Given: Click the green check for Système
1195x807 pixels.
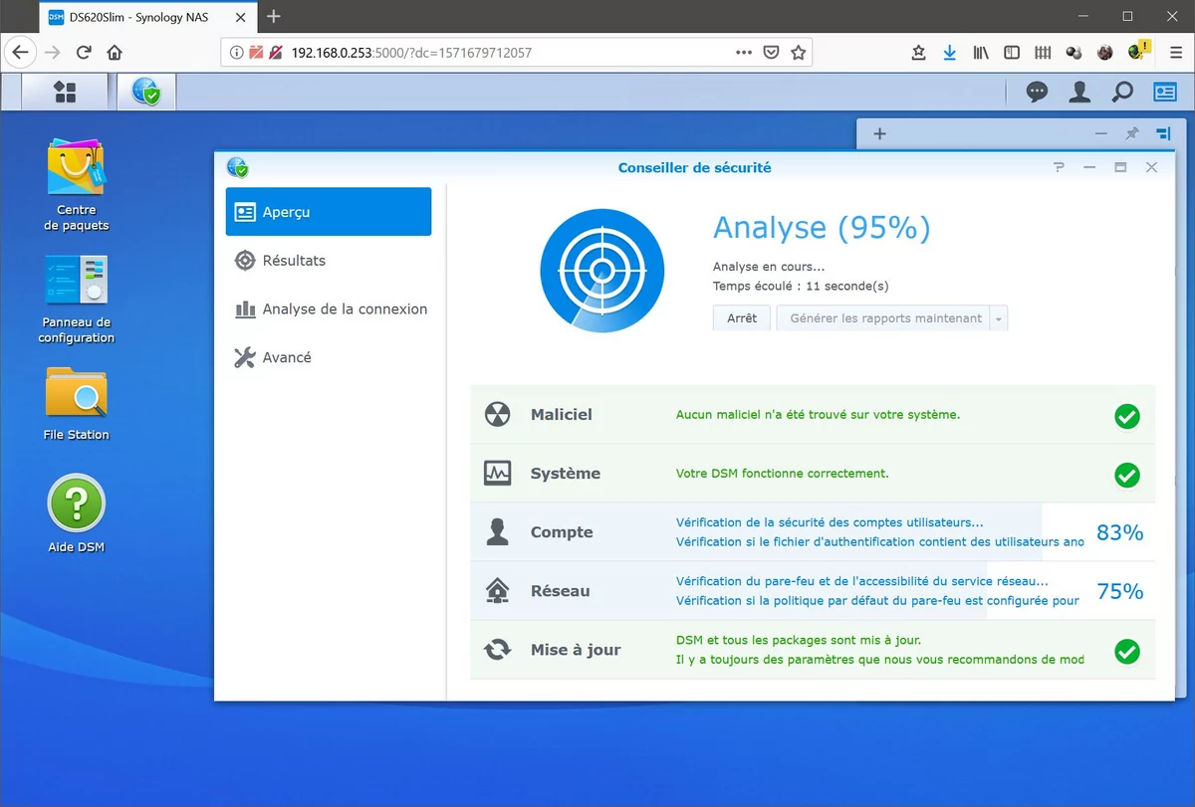Looking at the screenshot, I should pos(1126,475).
